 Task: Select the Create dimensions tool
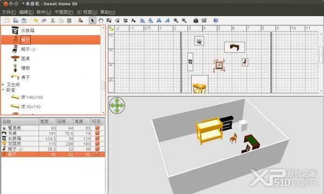point(125,20)
